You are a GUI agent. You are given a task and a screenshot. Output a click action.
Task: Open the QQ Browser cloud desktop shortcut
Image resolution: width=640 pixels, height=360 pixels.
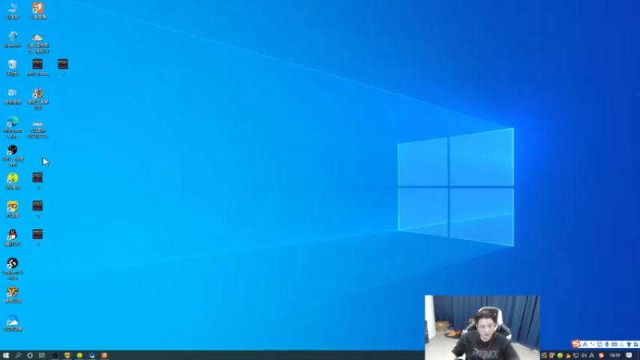(13, 322)
